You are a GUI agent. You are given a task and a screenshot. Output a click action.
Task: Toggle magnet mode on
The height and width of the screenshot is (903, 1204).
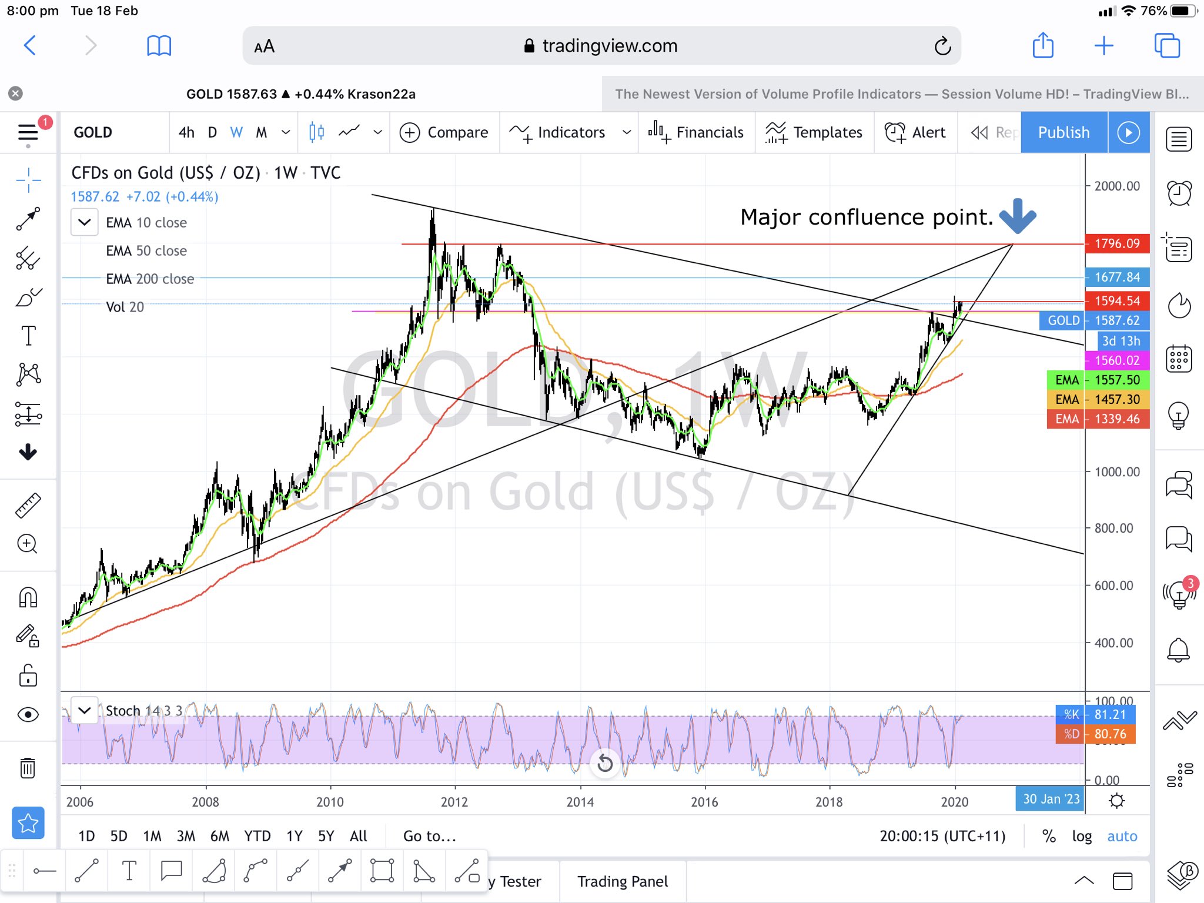28,598
